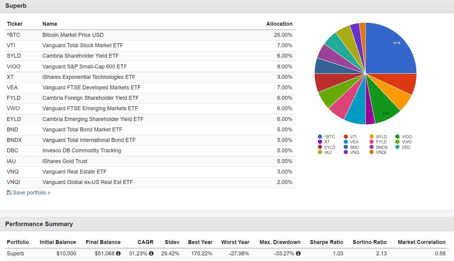Image resolution: width=454 pixels, height=261 pixels.
Task: Click the VTI legend color dot
Action: tap(346, 137)
